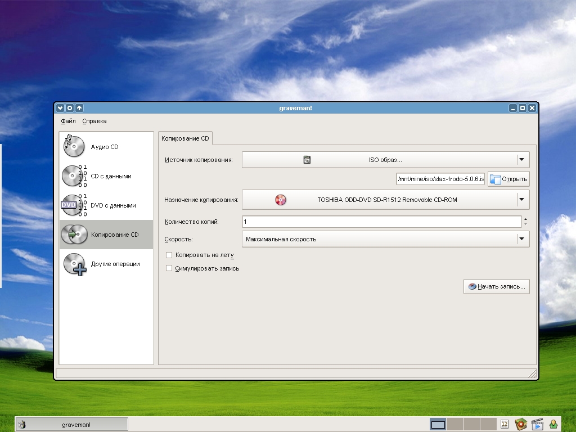This screenshot has width=576, height=432.
Task: Increase Количество копий with the up arrow
Action: (x=525, y=219)
